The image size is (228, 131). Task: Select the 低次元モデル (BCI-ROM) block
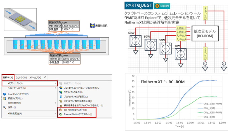[x=205, y=34]
